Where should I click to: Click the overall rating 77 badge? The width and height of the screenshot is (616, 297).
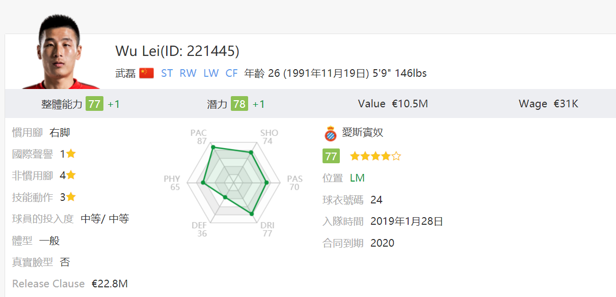tap(94, 104)
